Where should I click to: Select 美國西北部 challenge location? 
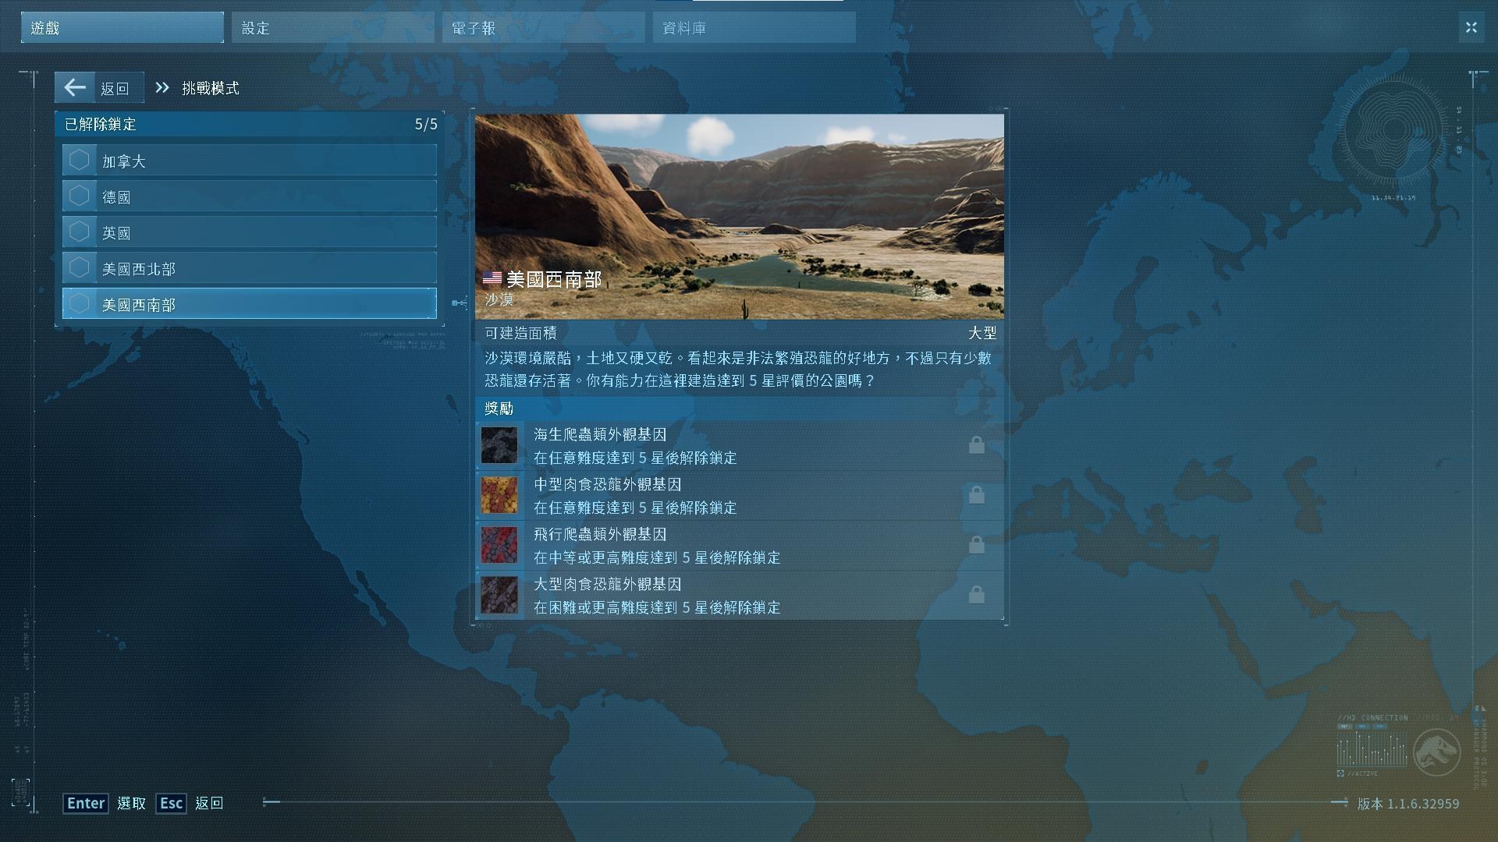[250, 268]
